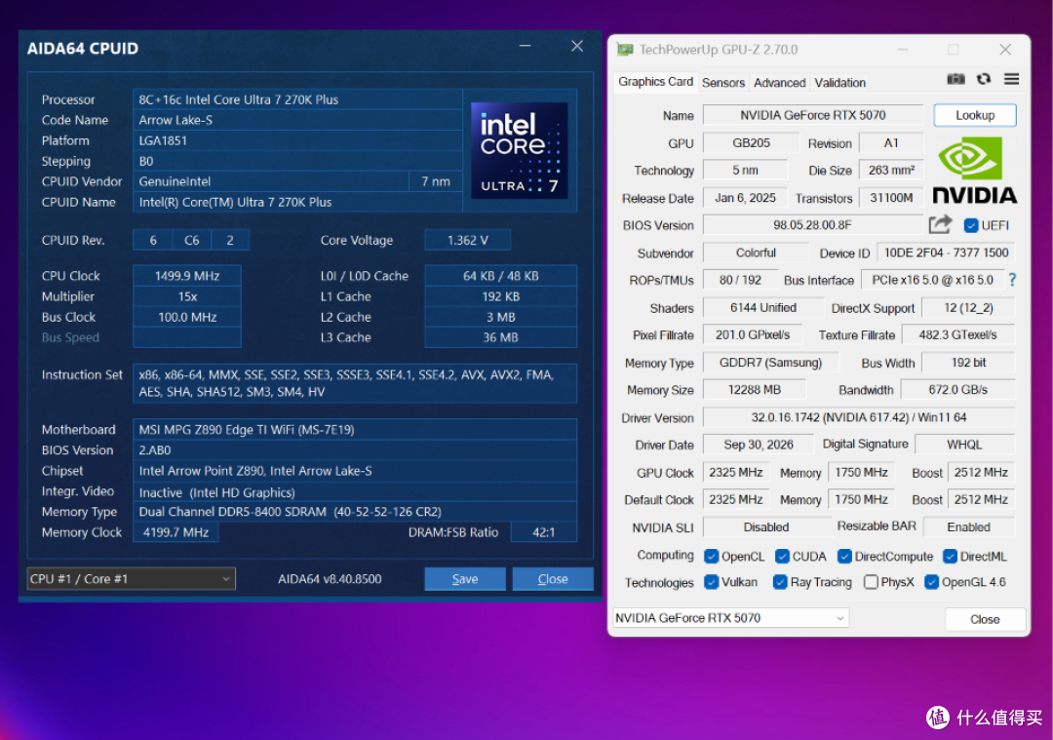Image resolution: width=1053 pixels, height=740 pixels.
Task: Click the Close button in GPU-Z
Action: (985, 619)
